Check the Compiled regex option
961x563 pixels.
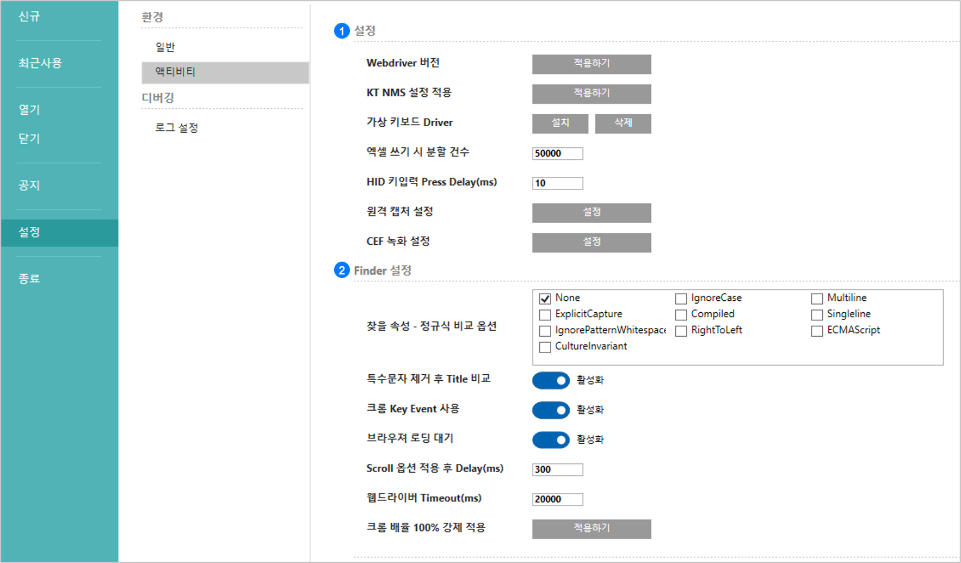click(x=681, y=314)
